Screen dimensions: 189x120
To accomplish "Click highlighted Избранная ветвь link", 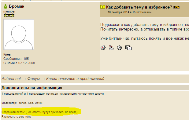I will (39, 112).
